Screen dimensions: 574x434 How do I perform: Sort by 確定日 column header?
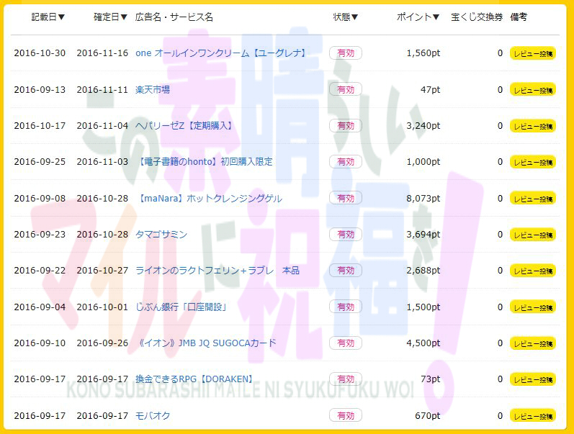tap(110, 17)
